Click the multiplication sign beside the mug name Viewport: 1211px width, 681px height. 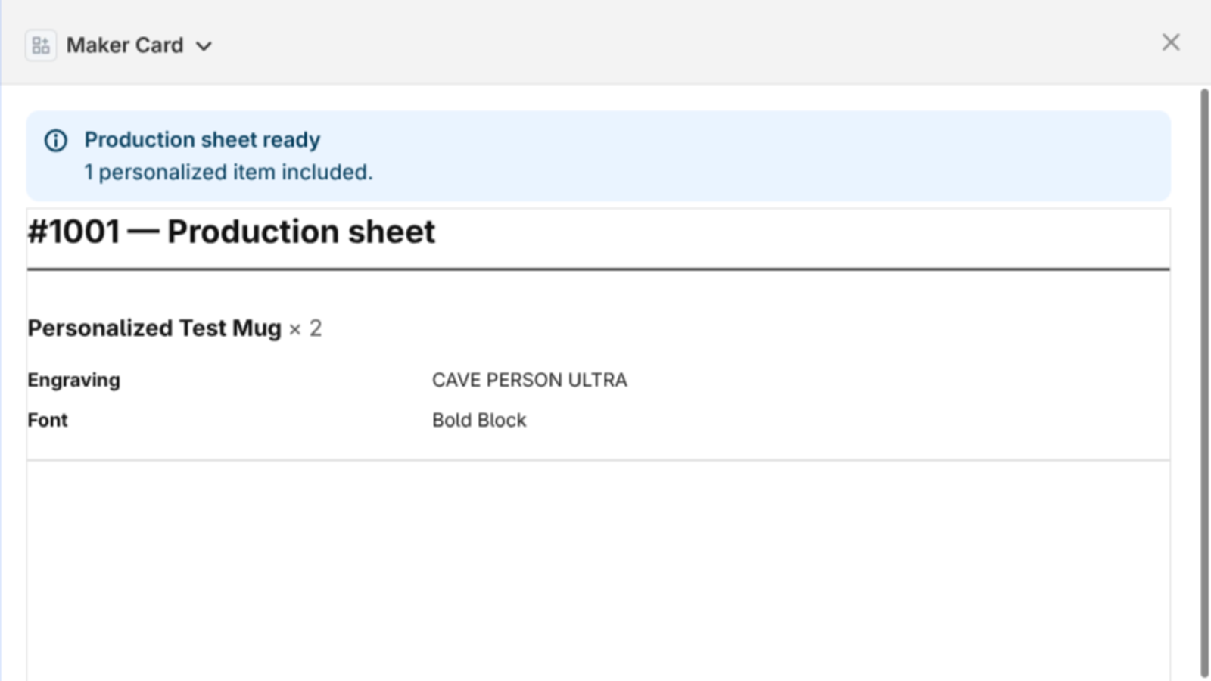pyautogui.click(x=295, y=329)
